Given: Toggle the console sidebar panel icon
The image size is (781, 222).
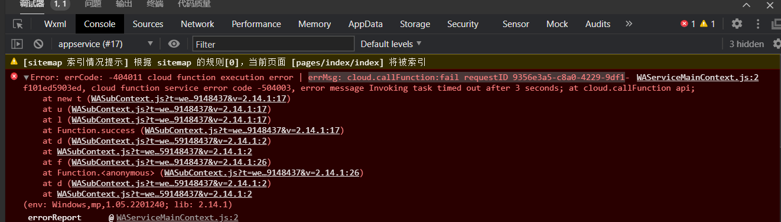Looking at the screenshot, I should coord(17,44).
